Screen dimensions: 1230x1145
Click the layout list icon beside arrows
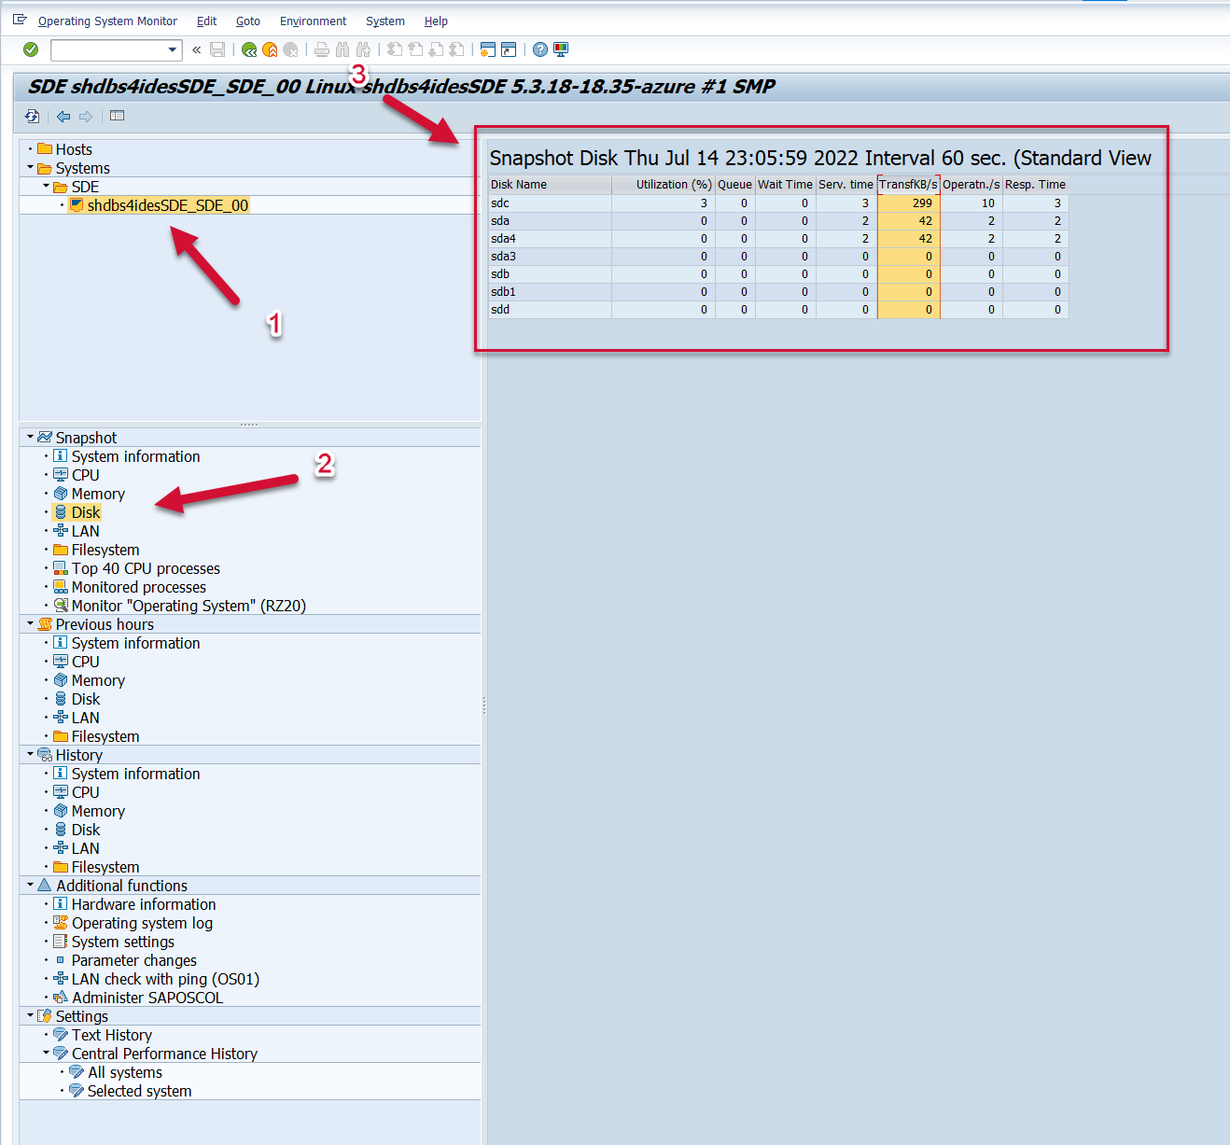(117, 117)
